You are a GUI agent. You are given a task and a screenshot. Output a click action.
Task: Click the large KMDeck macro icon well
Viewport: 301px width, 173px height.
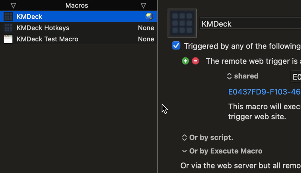click(x=182, y=23)
